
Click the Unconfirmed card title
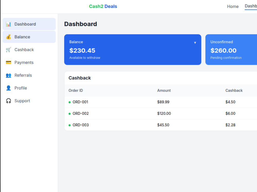[x=222, y=42]
